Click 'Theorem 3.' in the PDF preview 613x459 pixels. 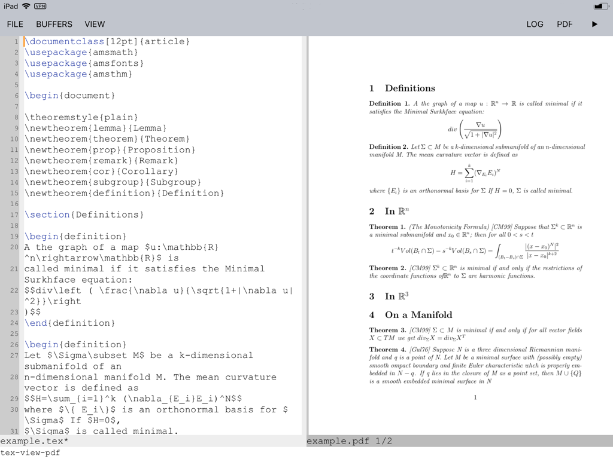point(387,330)
